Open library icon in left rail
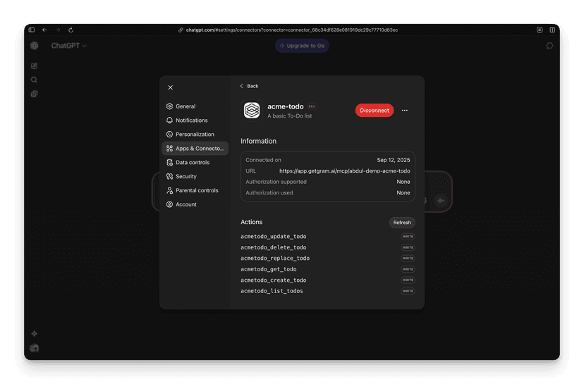This screenshot has height=384, width=584. [x=35, y=94]
